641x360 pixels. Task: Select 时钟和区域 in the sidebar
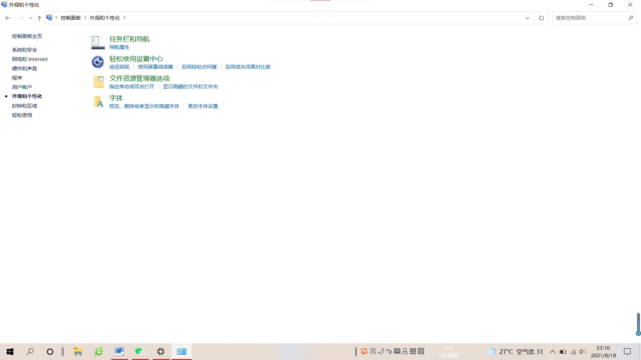point(24,106)
